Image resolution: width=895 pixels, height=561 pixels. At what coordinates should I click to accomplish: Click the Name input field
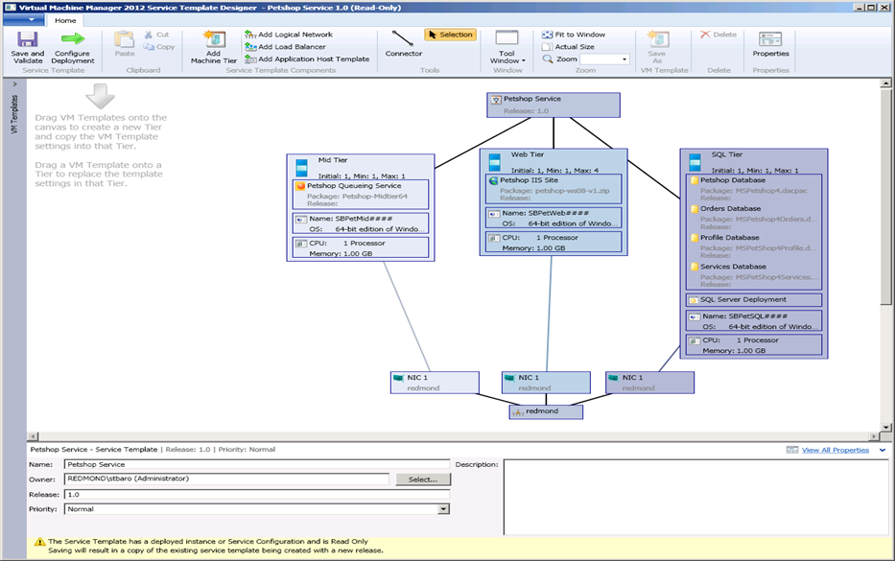257,464
